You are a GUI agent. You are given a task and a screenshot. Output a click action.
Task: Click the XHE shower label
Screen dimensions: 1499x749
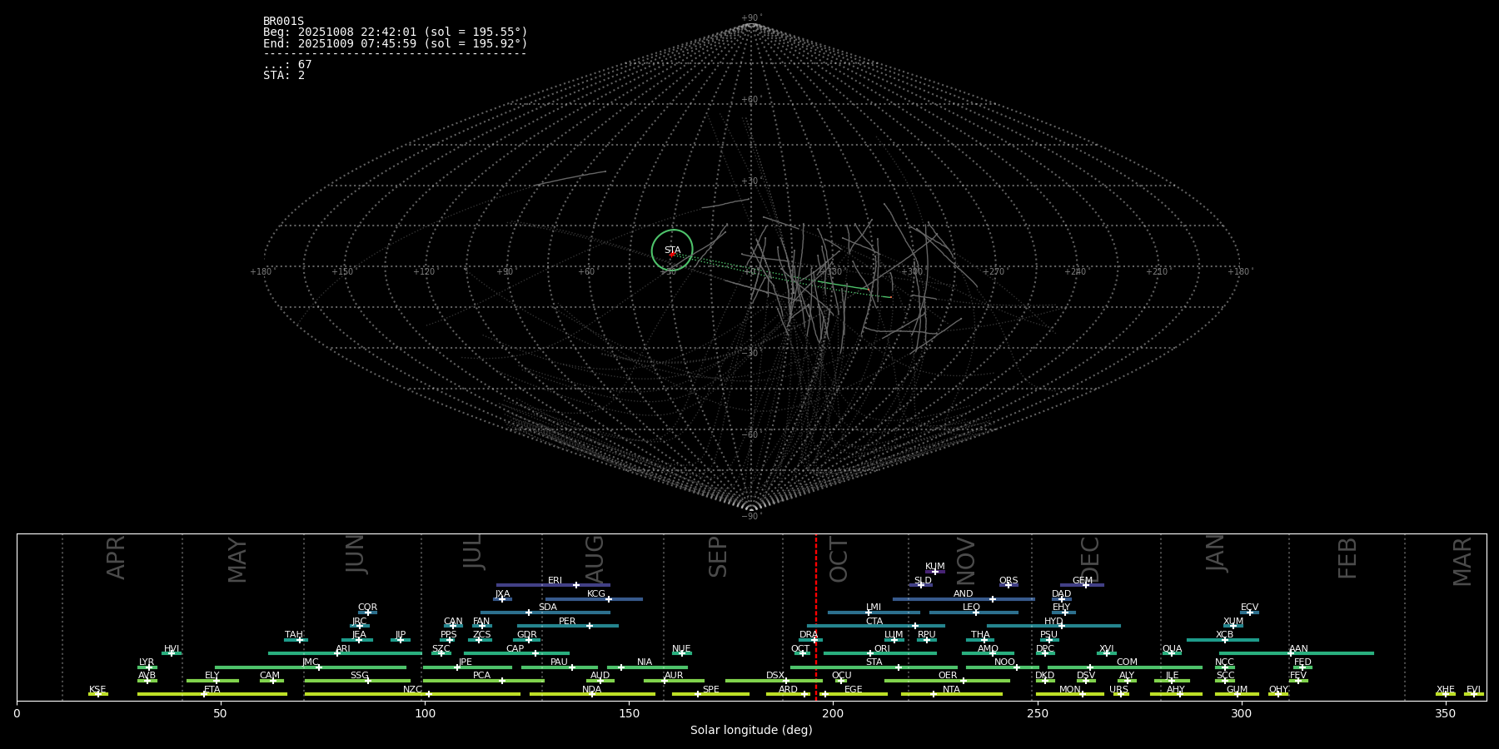pyautogui.click(x=1446, y=689)
